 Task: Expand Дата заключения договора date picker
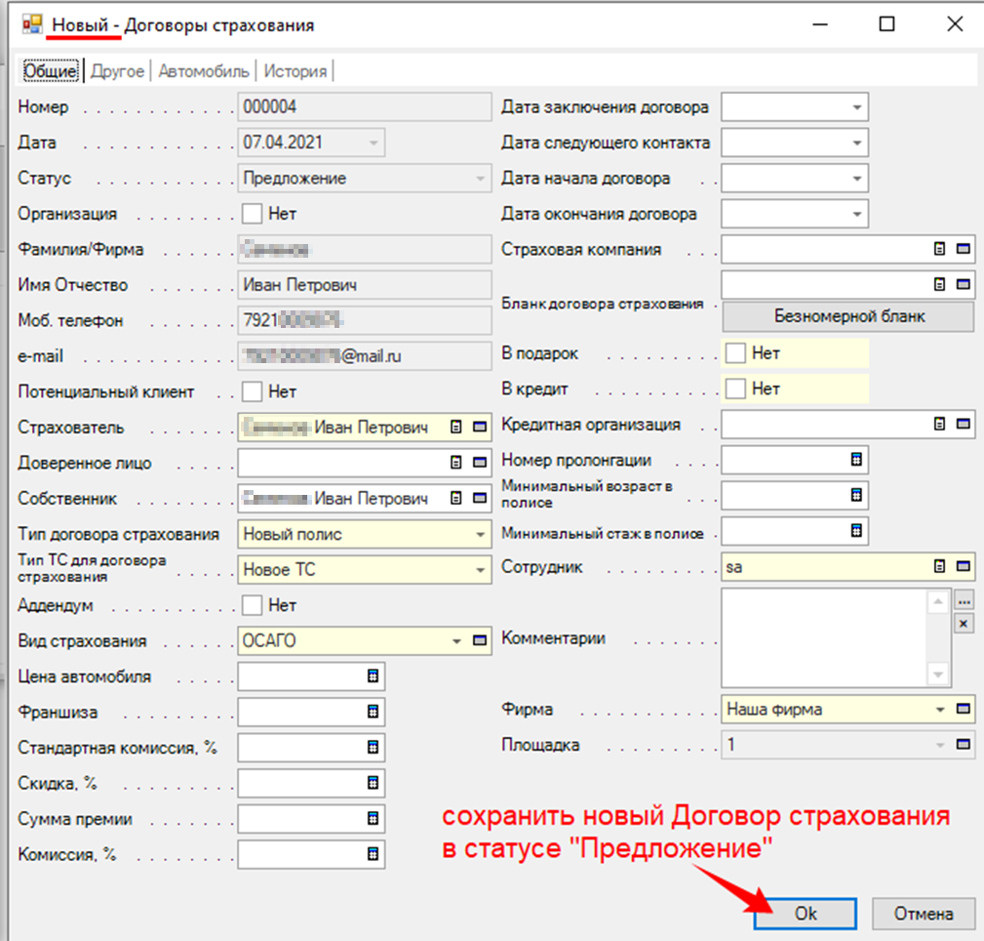click(856, 107)
